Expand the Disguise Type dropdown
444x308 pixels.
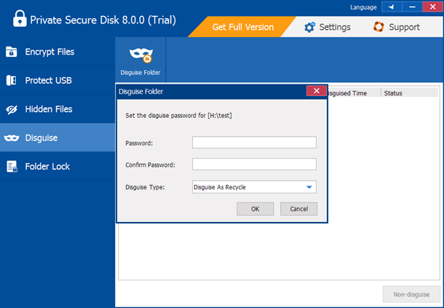click(309, 187)
